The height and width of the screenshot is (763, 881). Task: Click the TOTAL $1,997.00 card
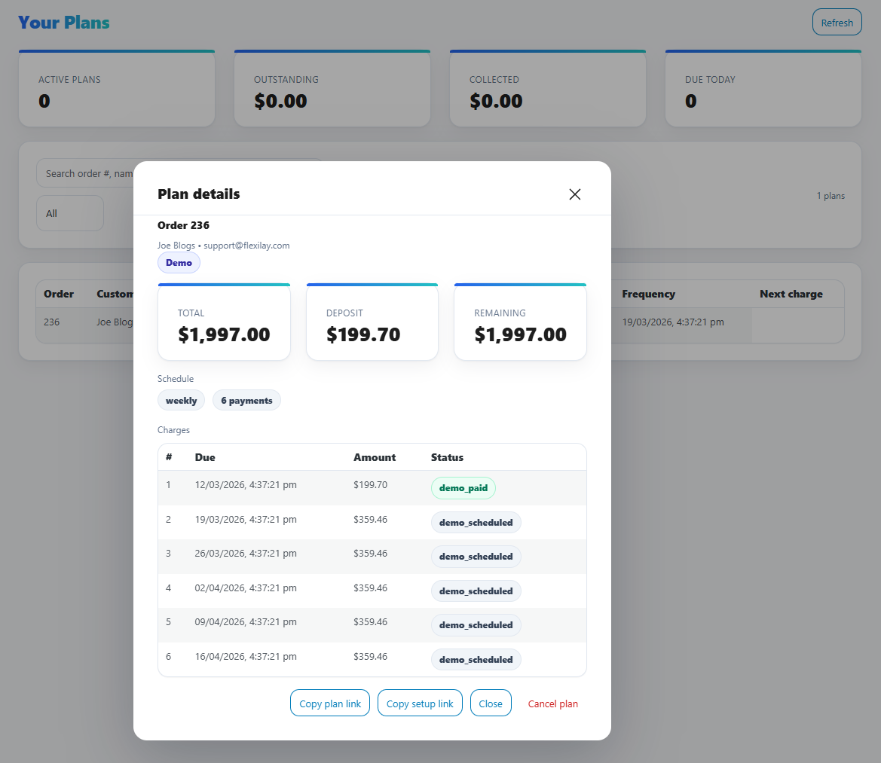tap(224, 322)
